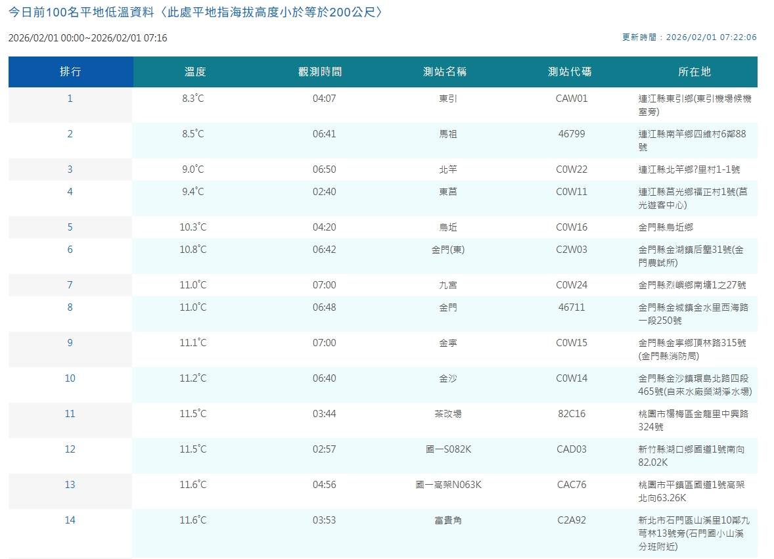Click location 連江縣北竿鄉?里村1-1號

click(689, 169)
